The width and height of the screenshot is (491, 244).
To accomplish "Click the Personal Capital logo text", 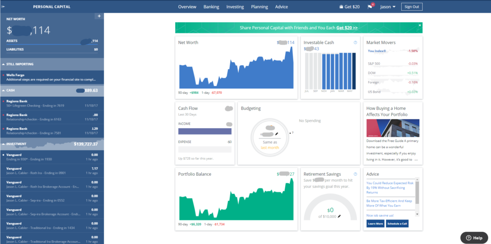I will coord(52,6).
